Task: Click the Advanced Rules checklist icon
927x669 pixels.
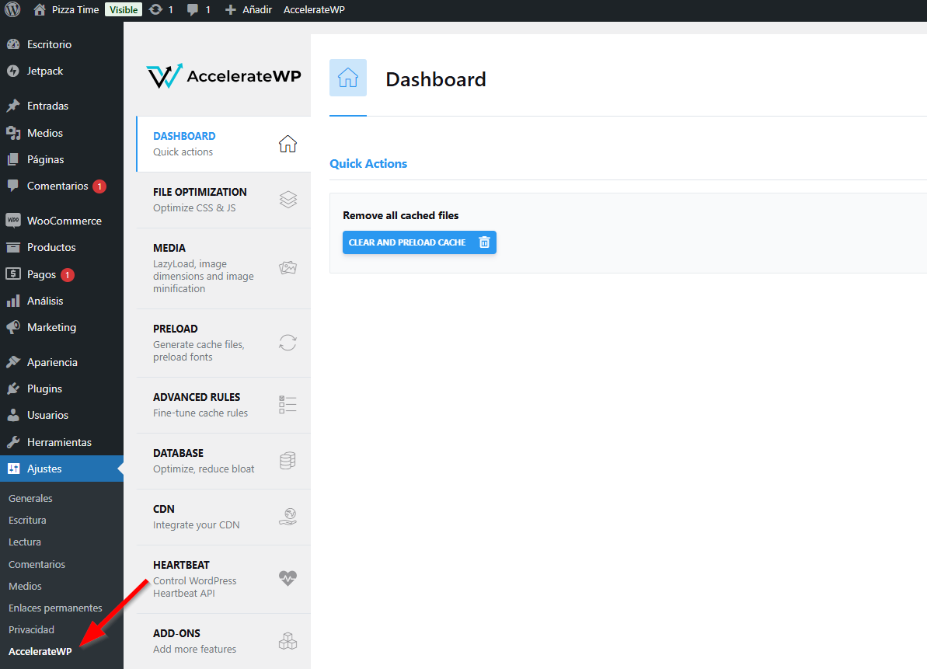Action: point(288,405)
